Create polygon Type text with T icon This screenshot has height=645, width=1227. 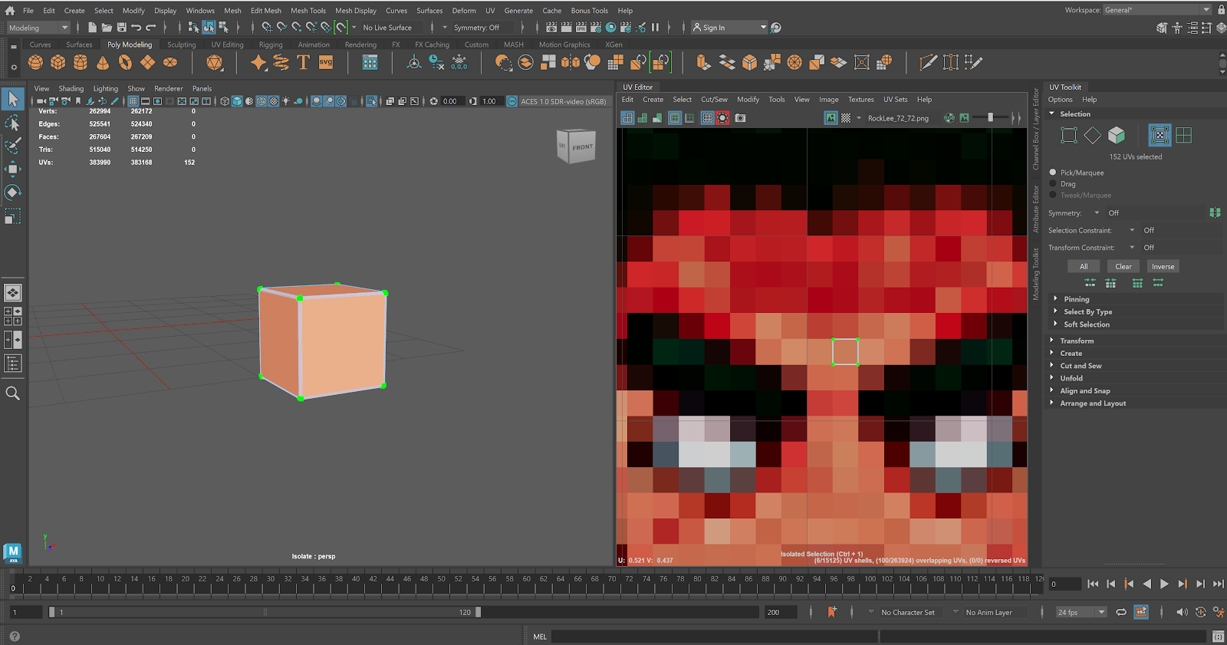(x=304, y=63)
